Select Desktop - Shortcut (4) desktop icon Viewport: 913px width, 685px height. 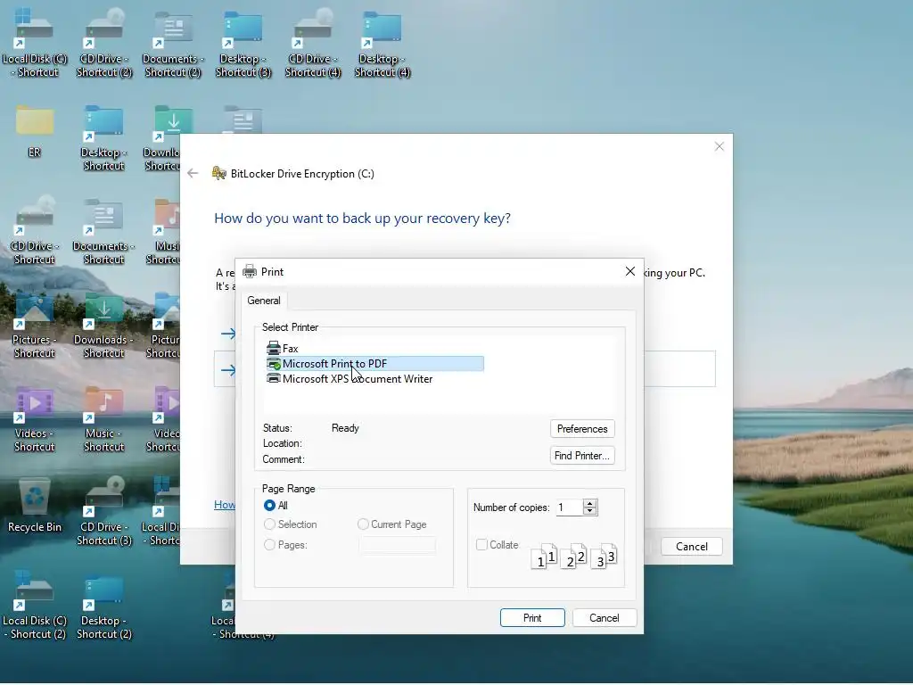tap(382, 43)
